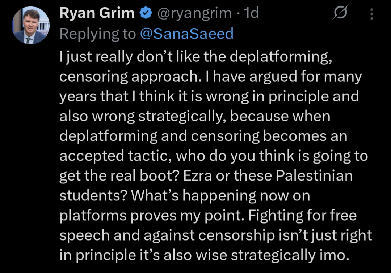The height and width of the screenshot is (273, 391).
Task: Click the line starting "accepted tactic"
Action: [213, 156]
